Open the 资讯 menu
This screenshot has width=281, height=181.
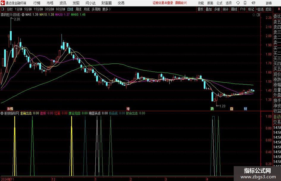[63, 3]
